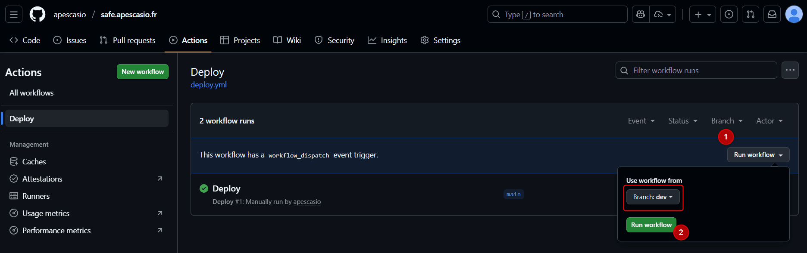Open the apescasio actor link in run

tap(307, 202)
